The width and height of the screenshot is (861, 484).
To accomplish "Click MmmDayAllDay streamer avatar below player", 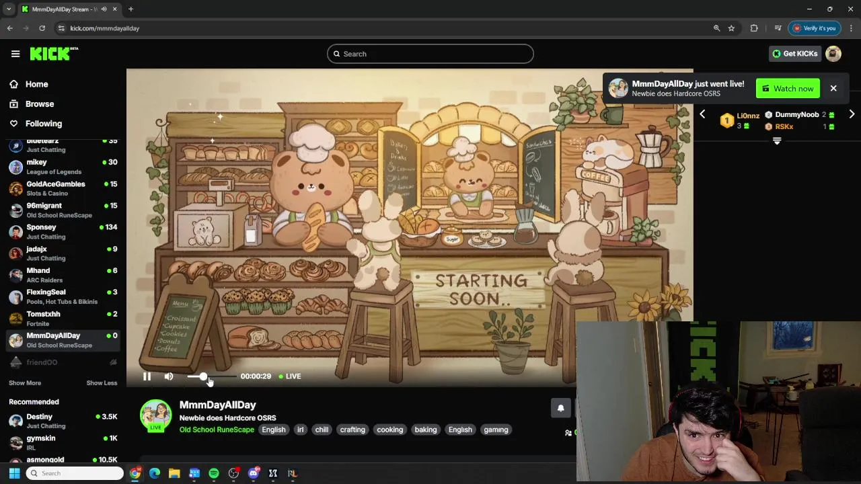I will [x=155, y=415].
